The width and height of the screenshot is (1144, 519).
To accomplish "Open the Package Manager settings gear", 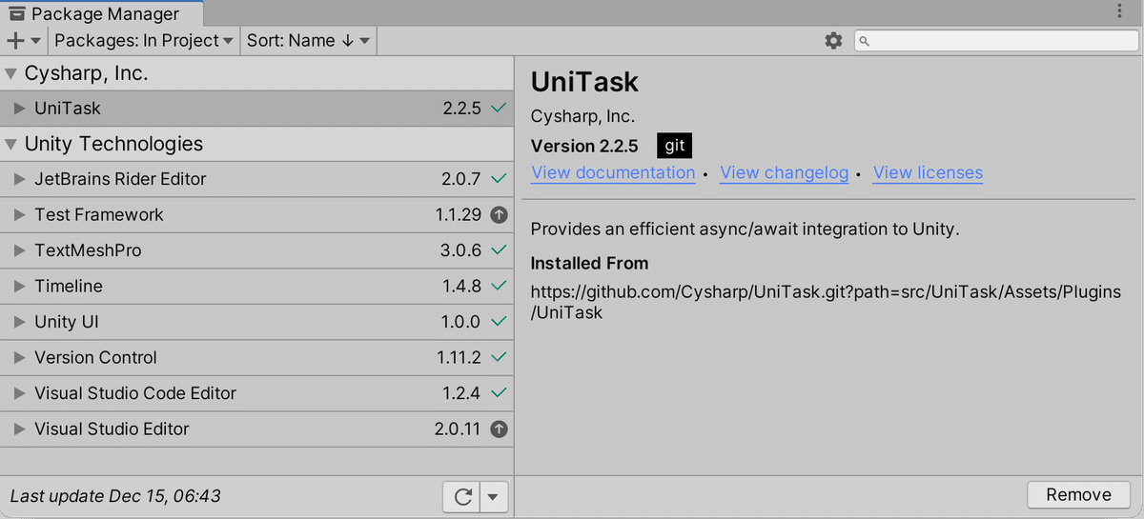I will coord(833,41).
